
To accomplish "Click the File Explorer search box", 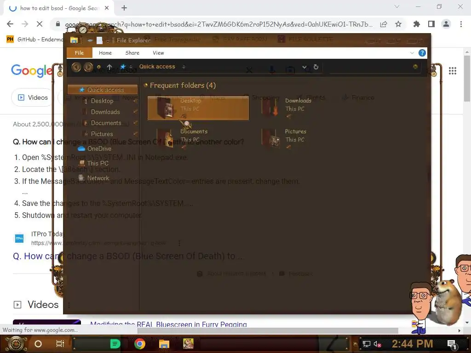I will pos(375,67).
